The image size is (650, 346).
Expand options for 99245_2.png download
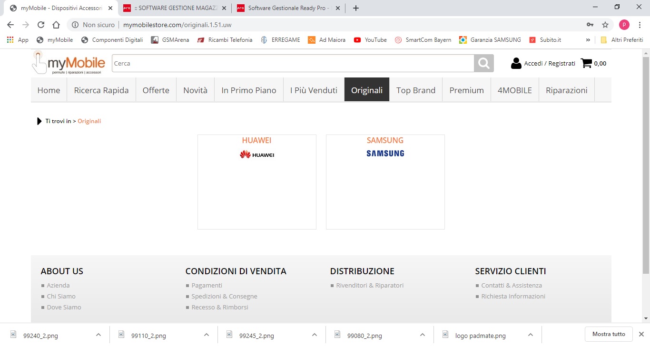tap(315, 335)
